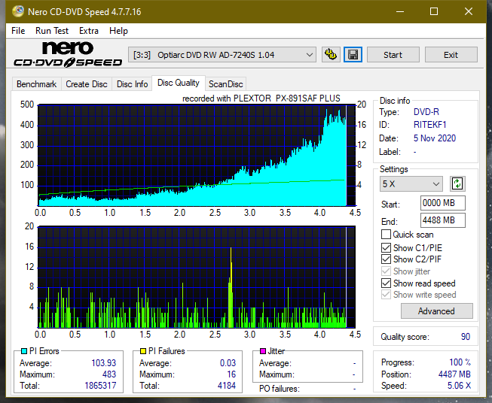This screenshot has height=403, width=492.
Task: Open the Advanced settings button
Action: [x=436, y=311]
